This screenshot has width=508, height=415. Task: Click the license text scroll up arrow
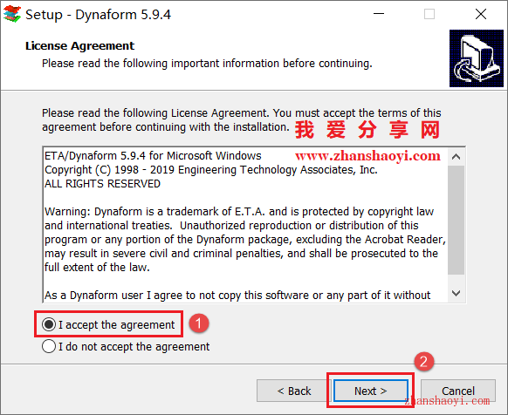[457, 157]
